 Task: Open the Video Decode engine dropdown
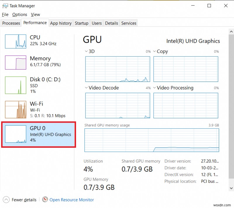click(x=86, y=88)
